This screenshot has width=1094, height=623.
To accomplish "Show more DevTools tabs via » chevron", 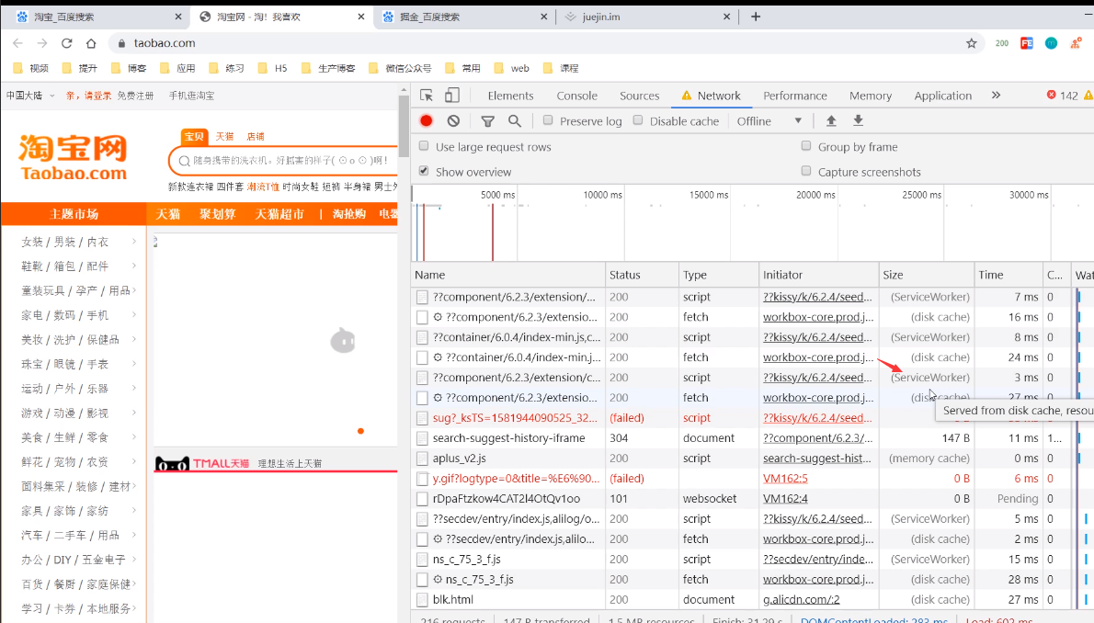I will point(996,96).
